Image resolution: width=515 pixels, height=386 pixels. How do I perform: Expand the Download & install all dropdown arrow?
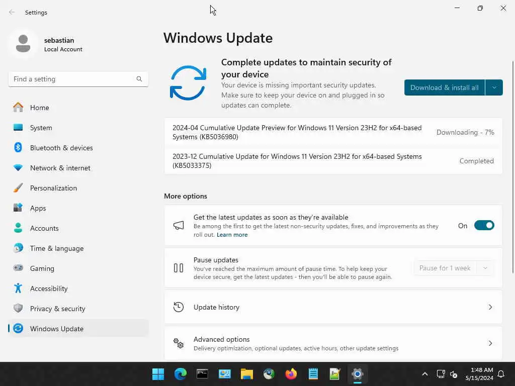494,87
